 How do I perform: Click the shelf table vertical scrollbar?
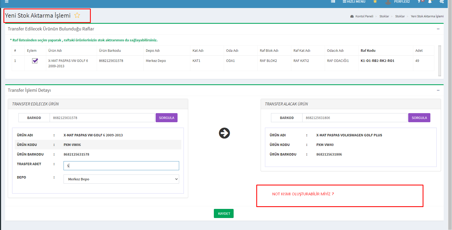pyautogui.click(x=439, y=61)
